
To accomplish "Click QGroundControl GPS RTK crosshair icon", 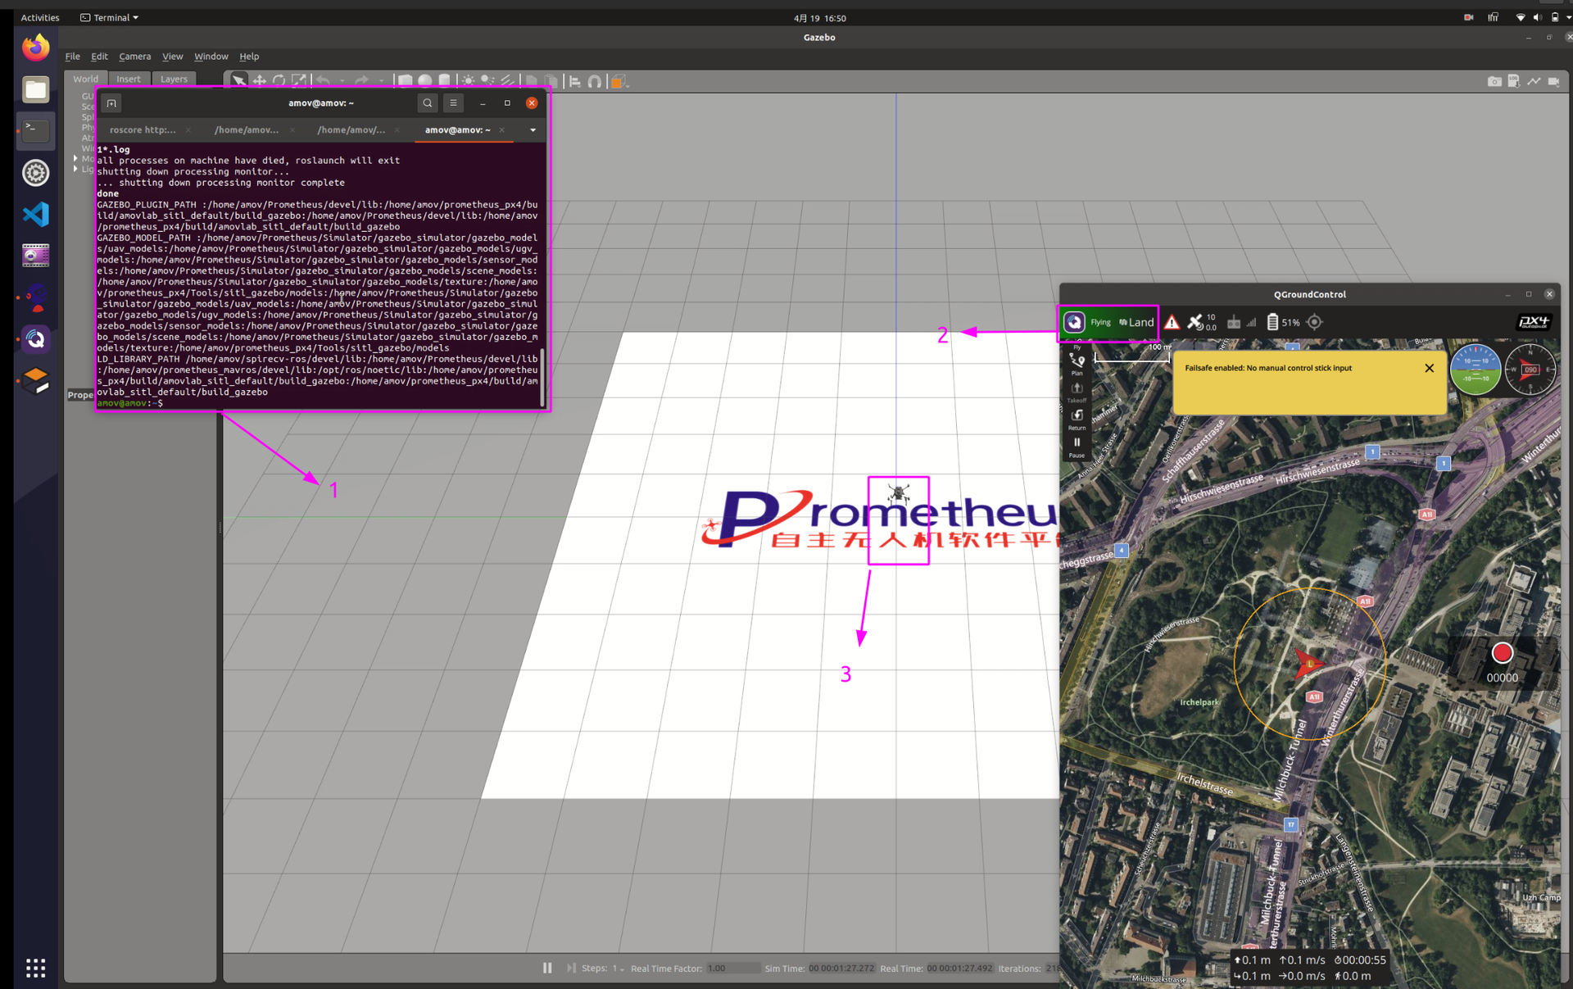I will pyautogui.click(x=1315, y=322).
